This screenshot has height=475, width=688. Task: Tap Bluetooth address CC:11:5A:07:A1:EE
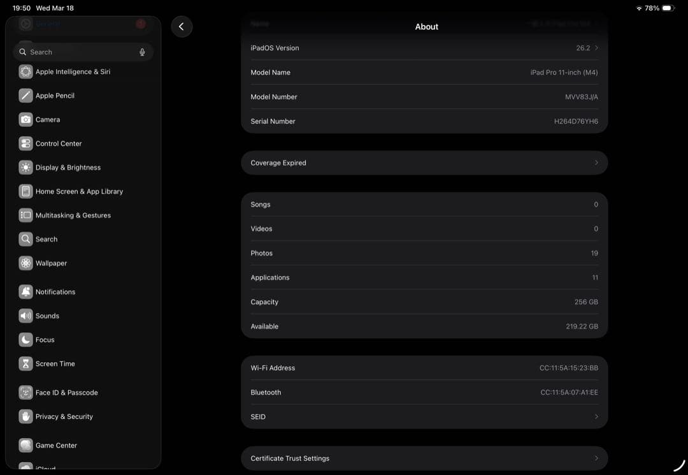[x=569, y=393]
